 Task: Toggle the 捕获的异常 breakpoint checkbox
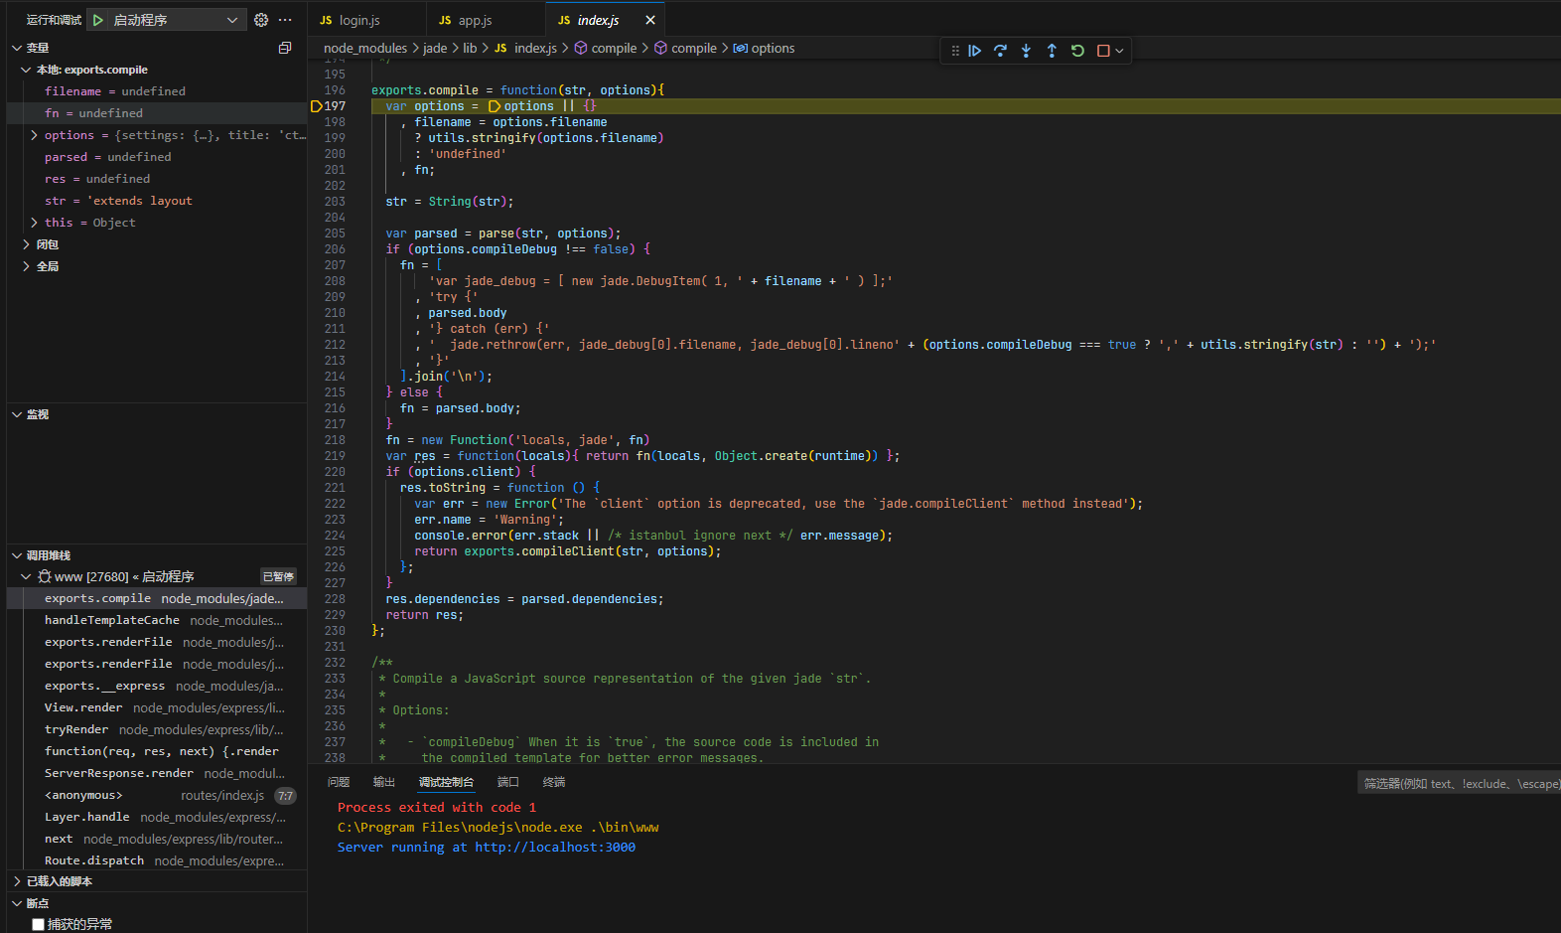pyautogui.click(x=39, y=924)
